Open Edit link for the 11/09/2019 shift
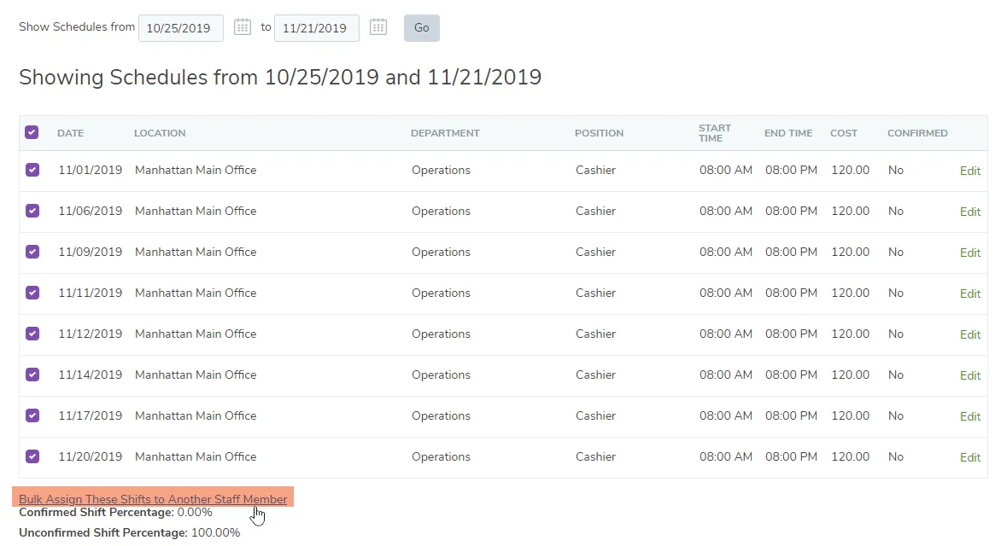 click(x=969, y=253)
